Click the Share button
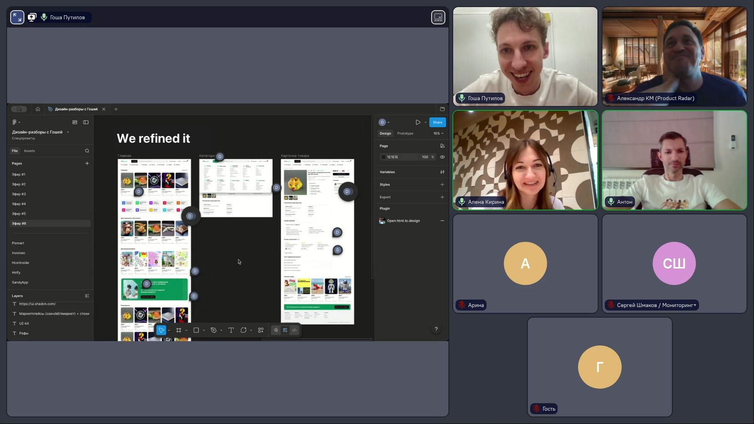This screenshot has height=424, width=754. click(437, 122)
